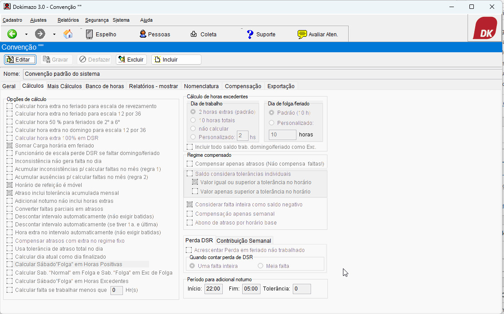Open the Pessoas toolbar item
The image size is (504, 314).
click(x=154, y=34)
